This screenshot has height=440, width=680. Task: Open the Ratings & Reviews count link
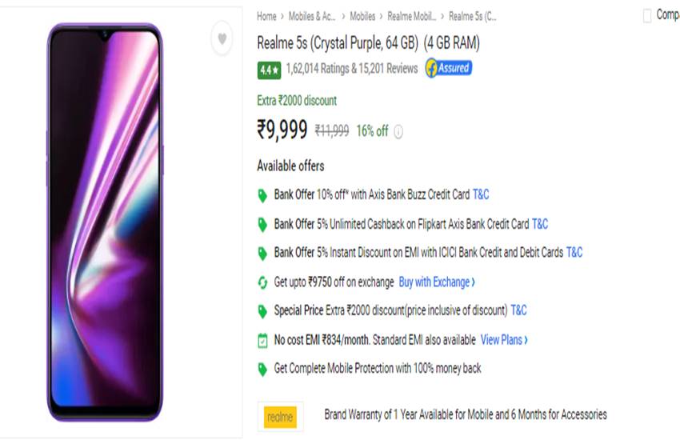pyautogui.click(x=352, y=69)
